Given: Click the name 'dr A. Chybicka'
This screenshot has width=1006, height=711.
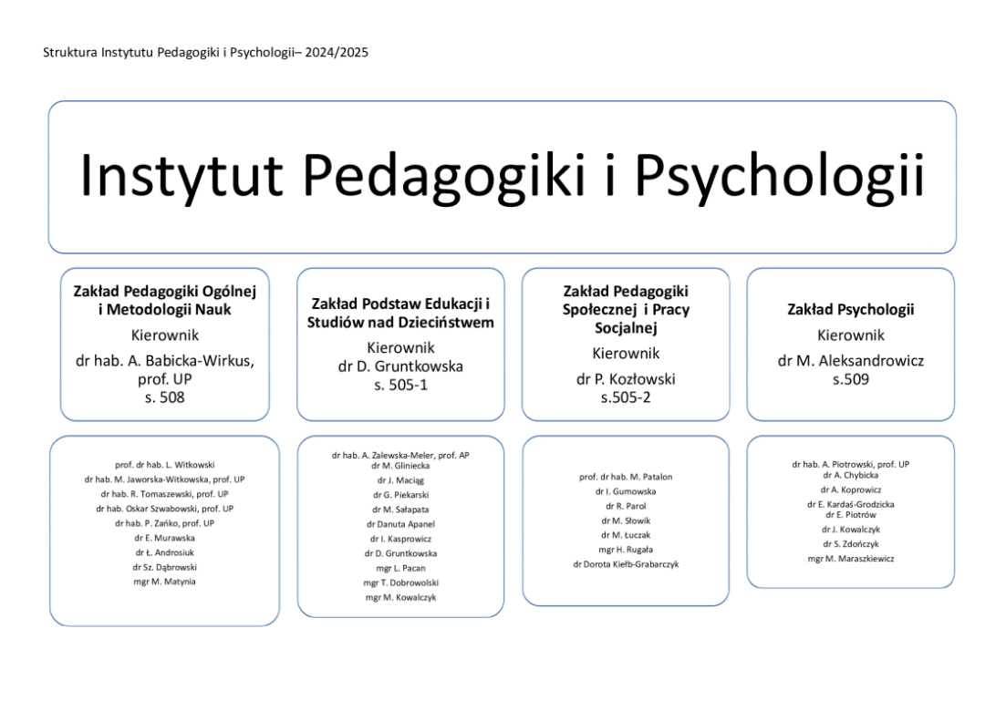Looking at the screenshot, I should click(851, 476).
